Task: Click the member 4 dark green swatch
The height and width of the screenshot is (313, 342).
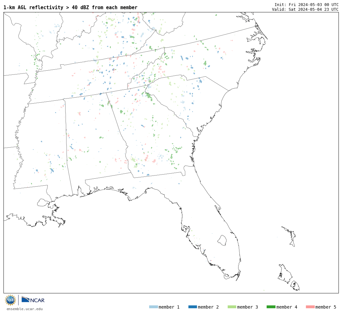Action: [x=271, y=307]
